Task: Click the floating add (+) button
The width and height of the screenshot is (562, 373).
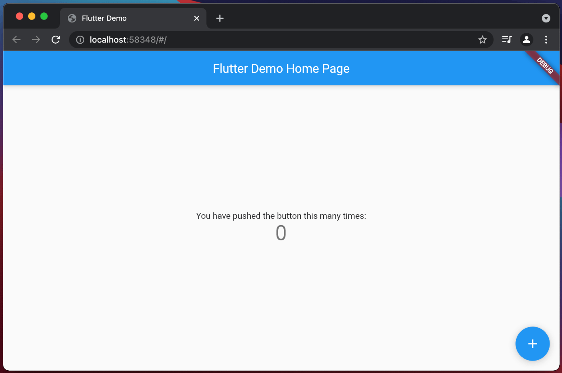Action: (x=532, y=344)
